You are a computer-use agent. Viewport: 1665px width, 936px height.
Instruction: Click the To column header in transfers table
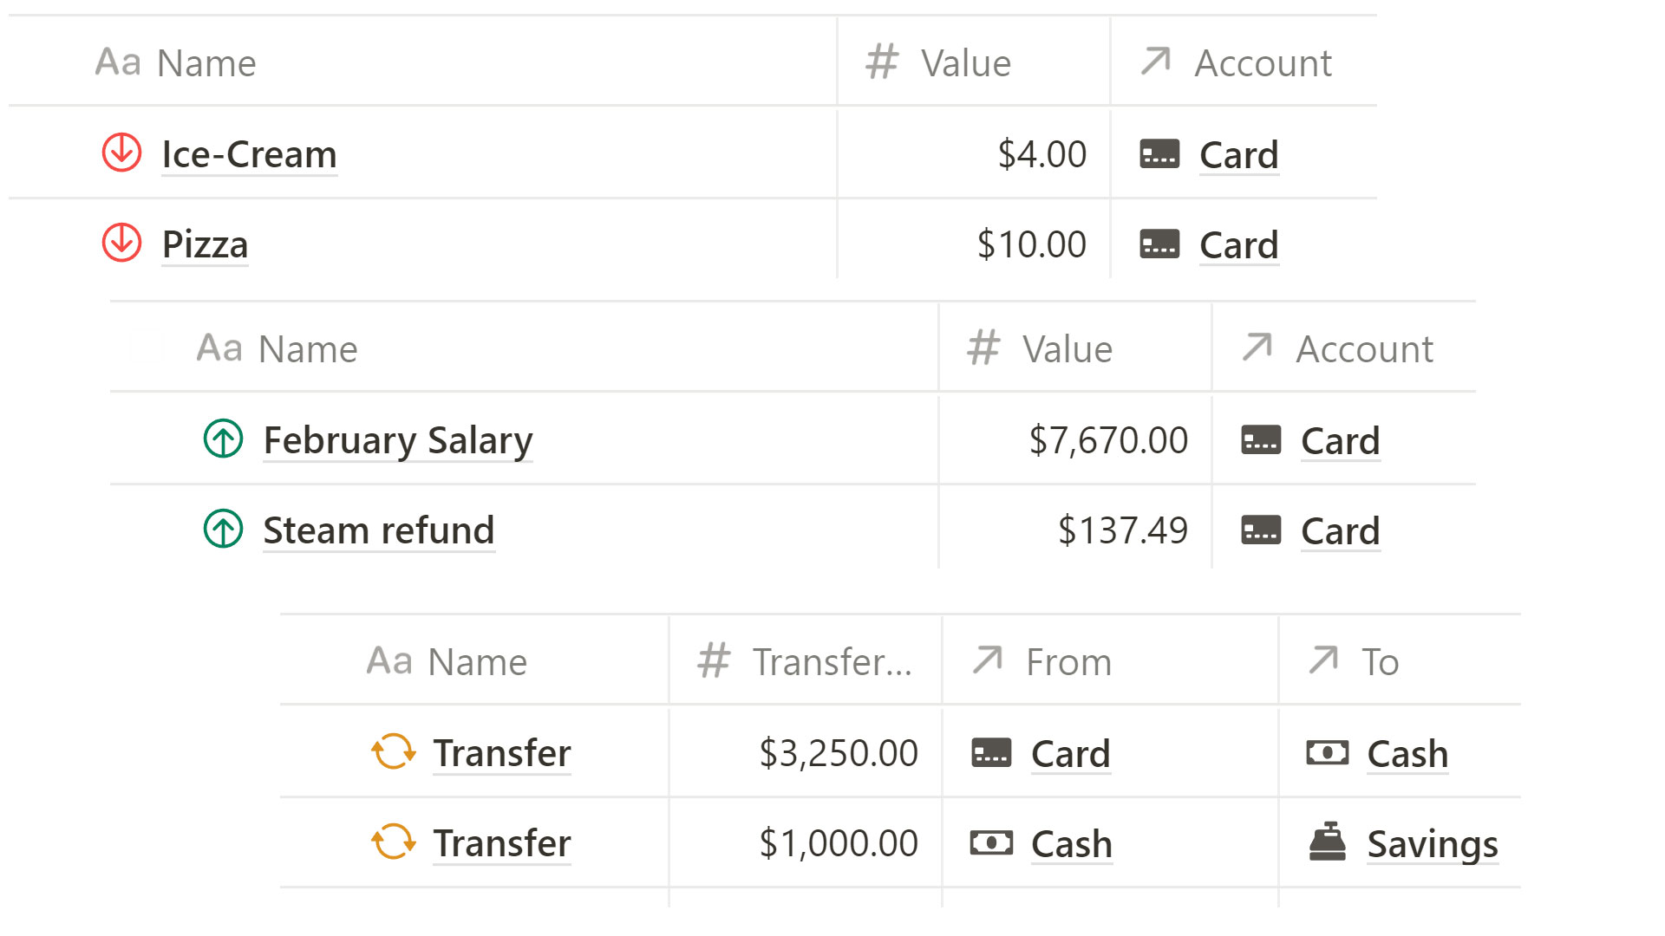click(1380, 662)
